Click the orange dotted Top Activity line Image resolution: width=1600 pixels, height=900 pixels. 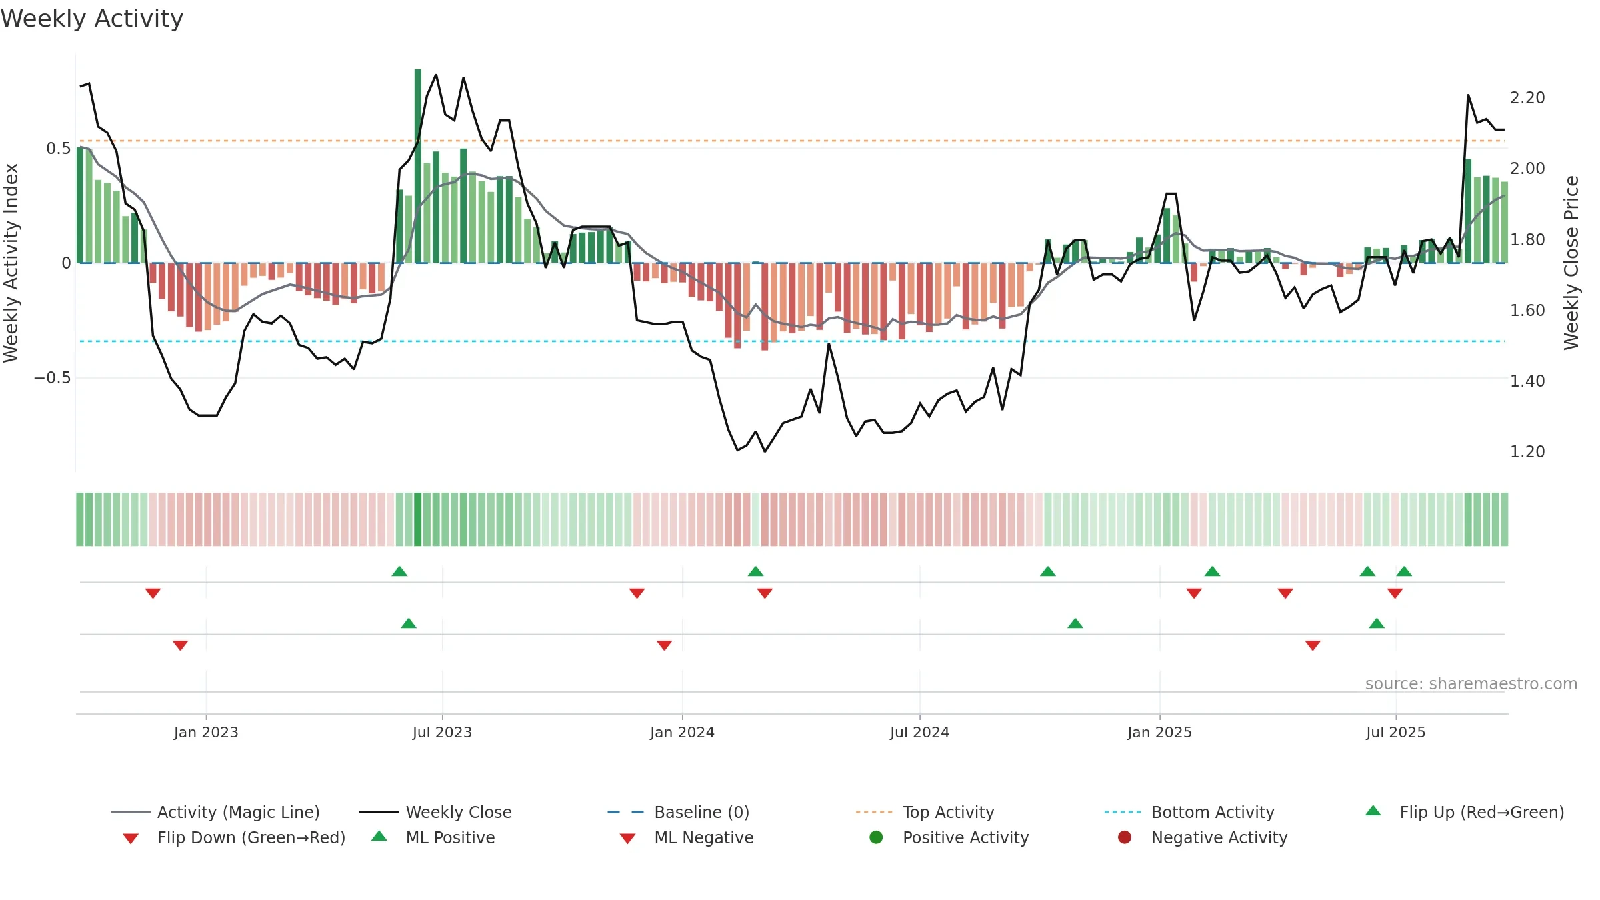[x=792, y=141]
